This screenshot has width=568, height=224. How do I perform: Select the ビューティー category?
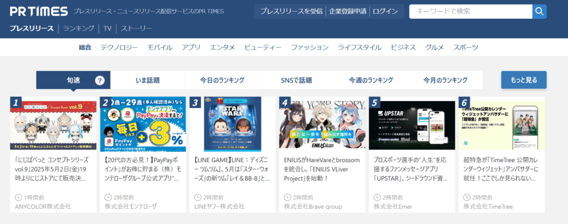tap(263, 48)
